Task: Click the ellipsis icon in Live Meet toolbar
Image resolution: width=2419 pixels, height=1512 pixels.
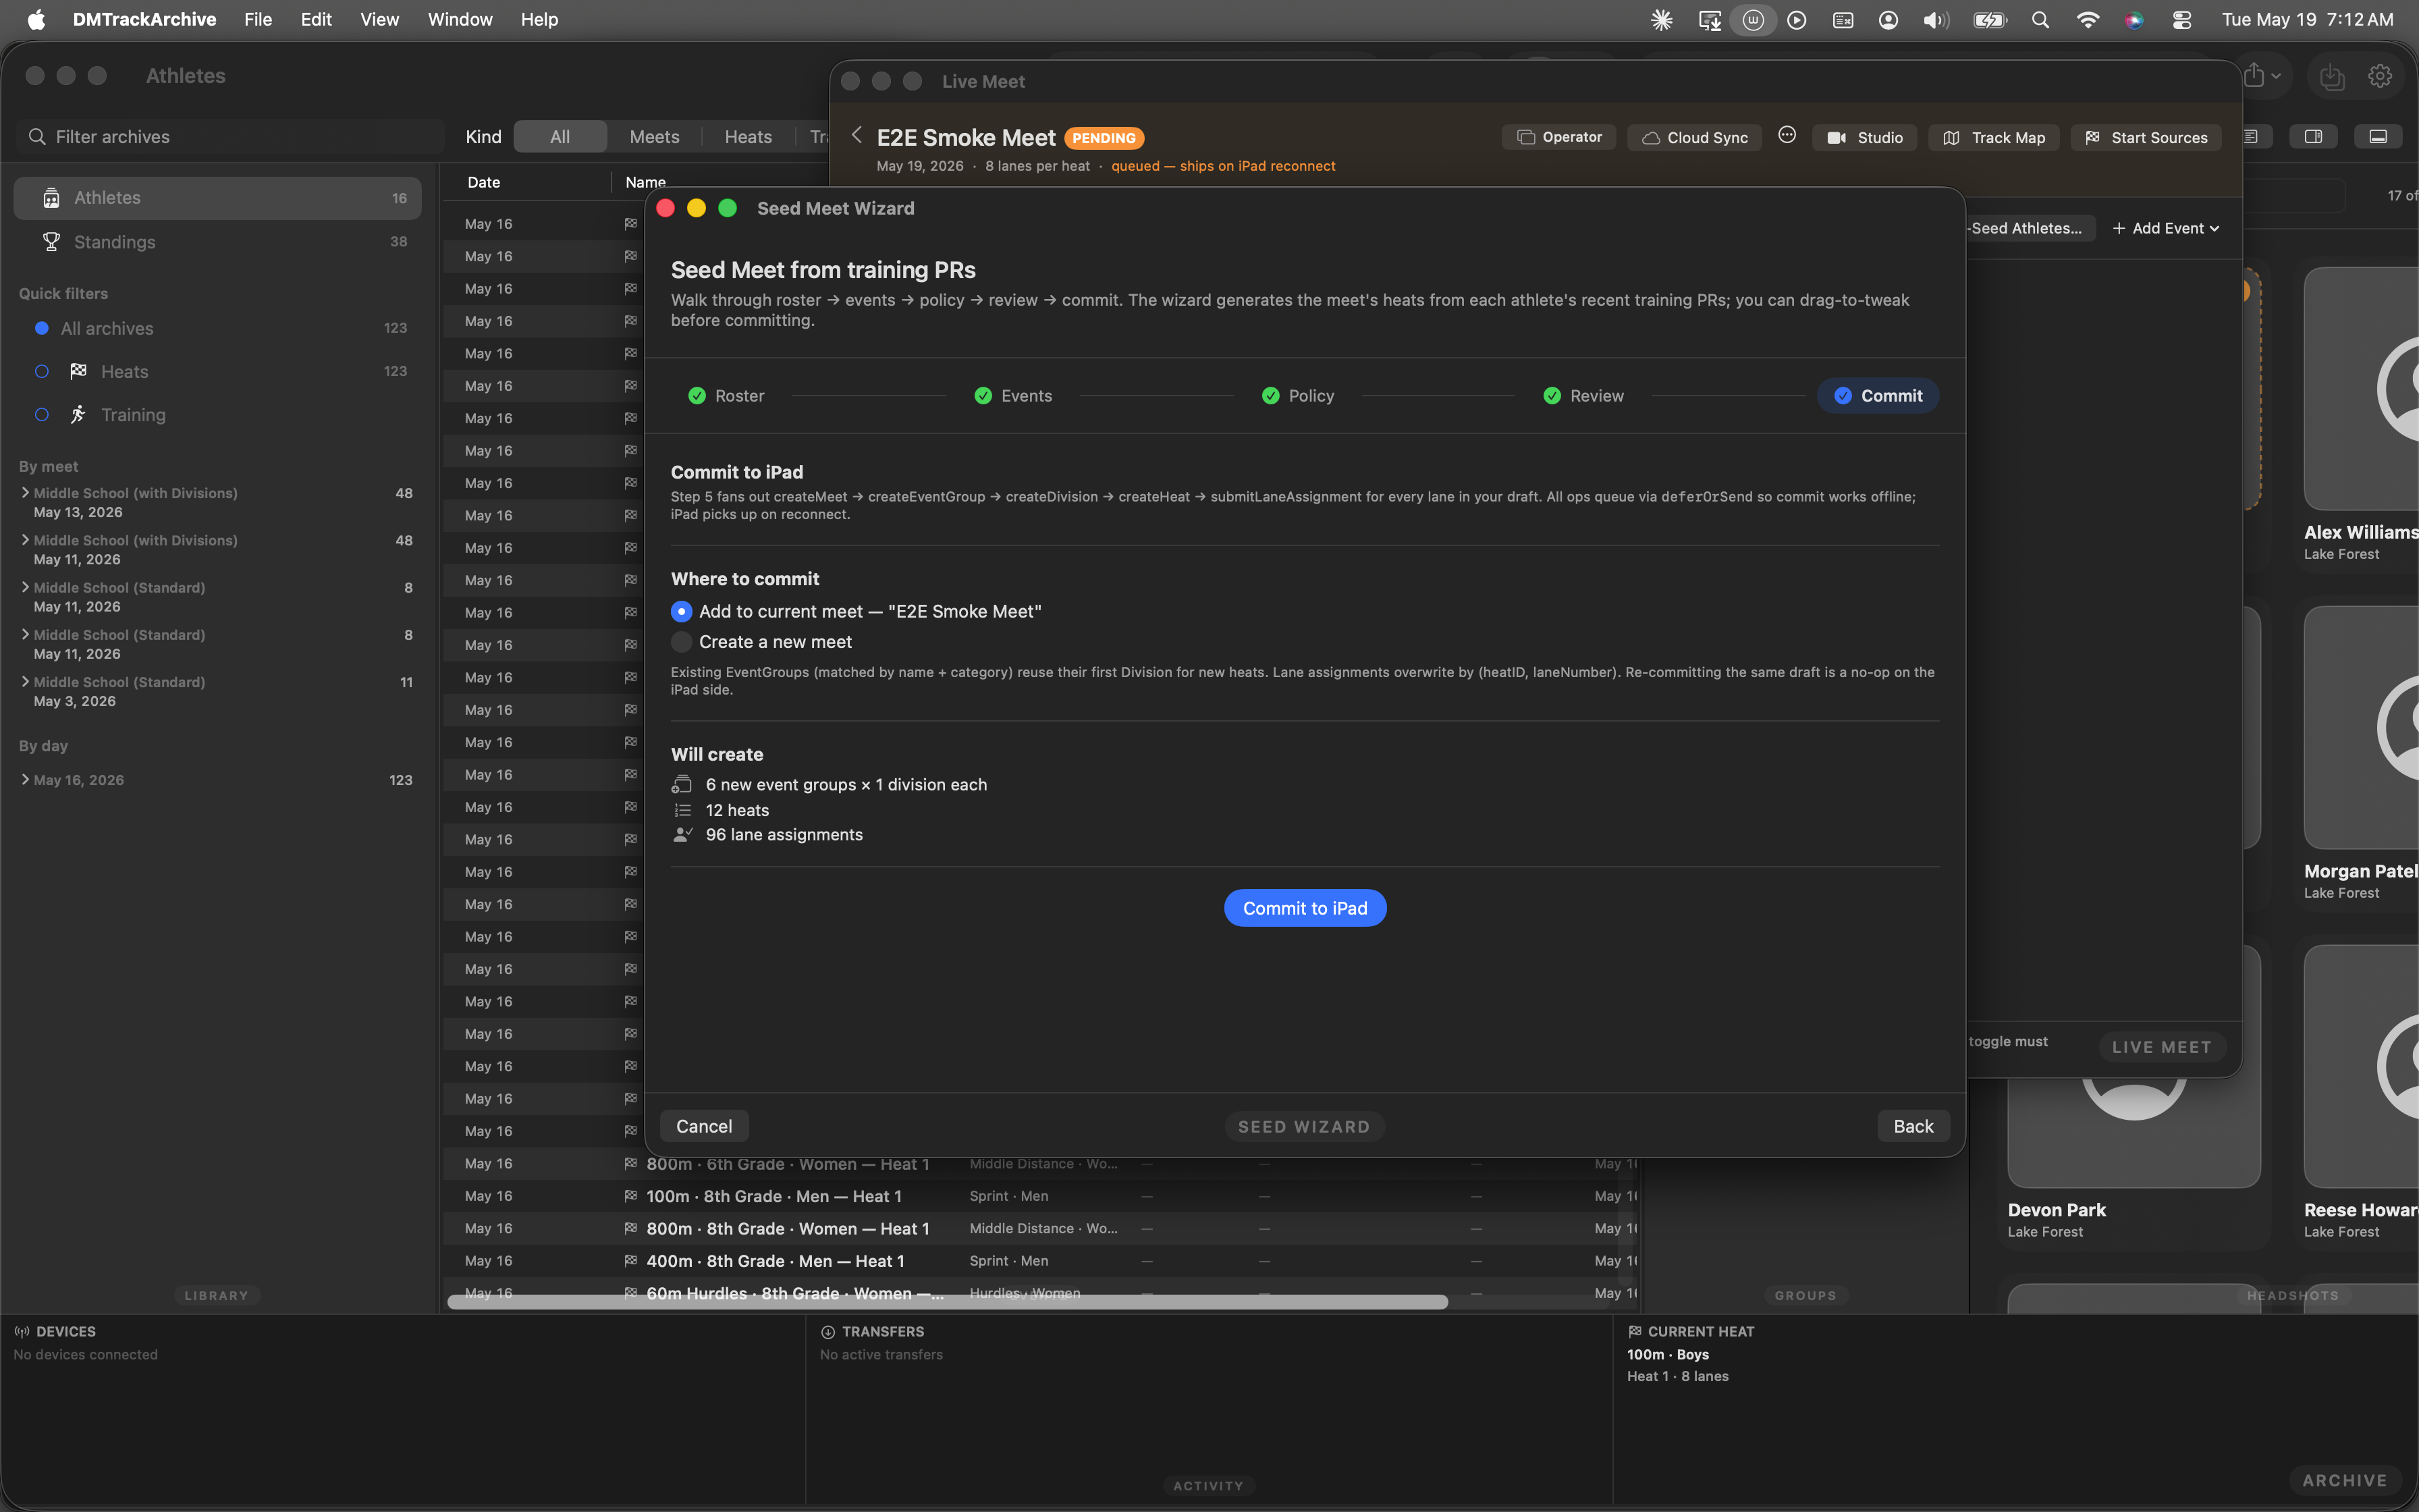Action: [x=1787, y=135]
